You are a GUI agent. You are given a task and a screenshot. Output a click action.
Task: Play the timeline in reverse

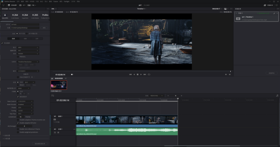click(134, 75)
